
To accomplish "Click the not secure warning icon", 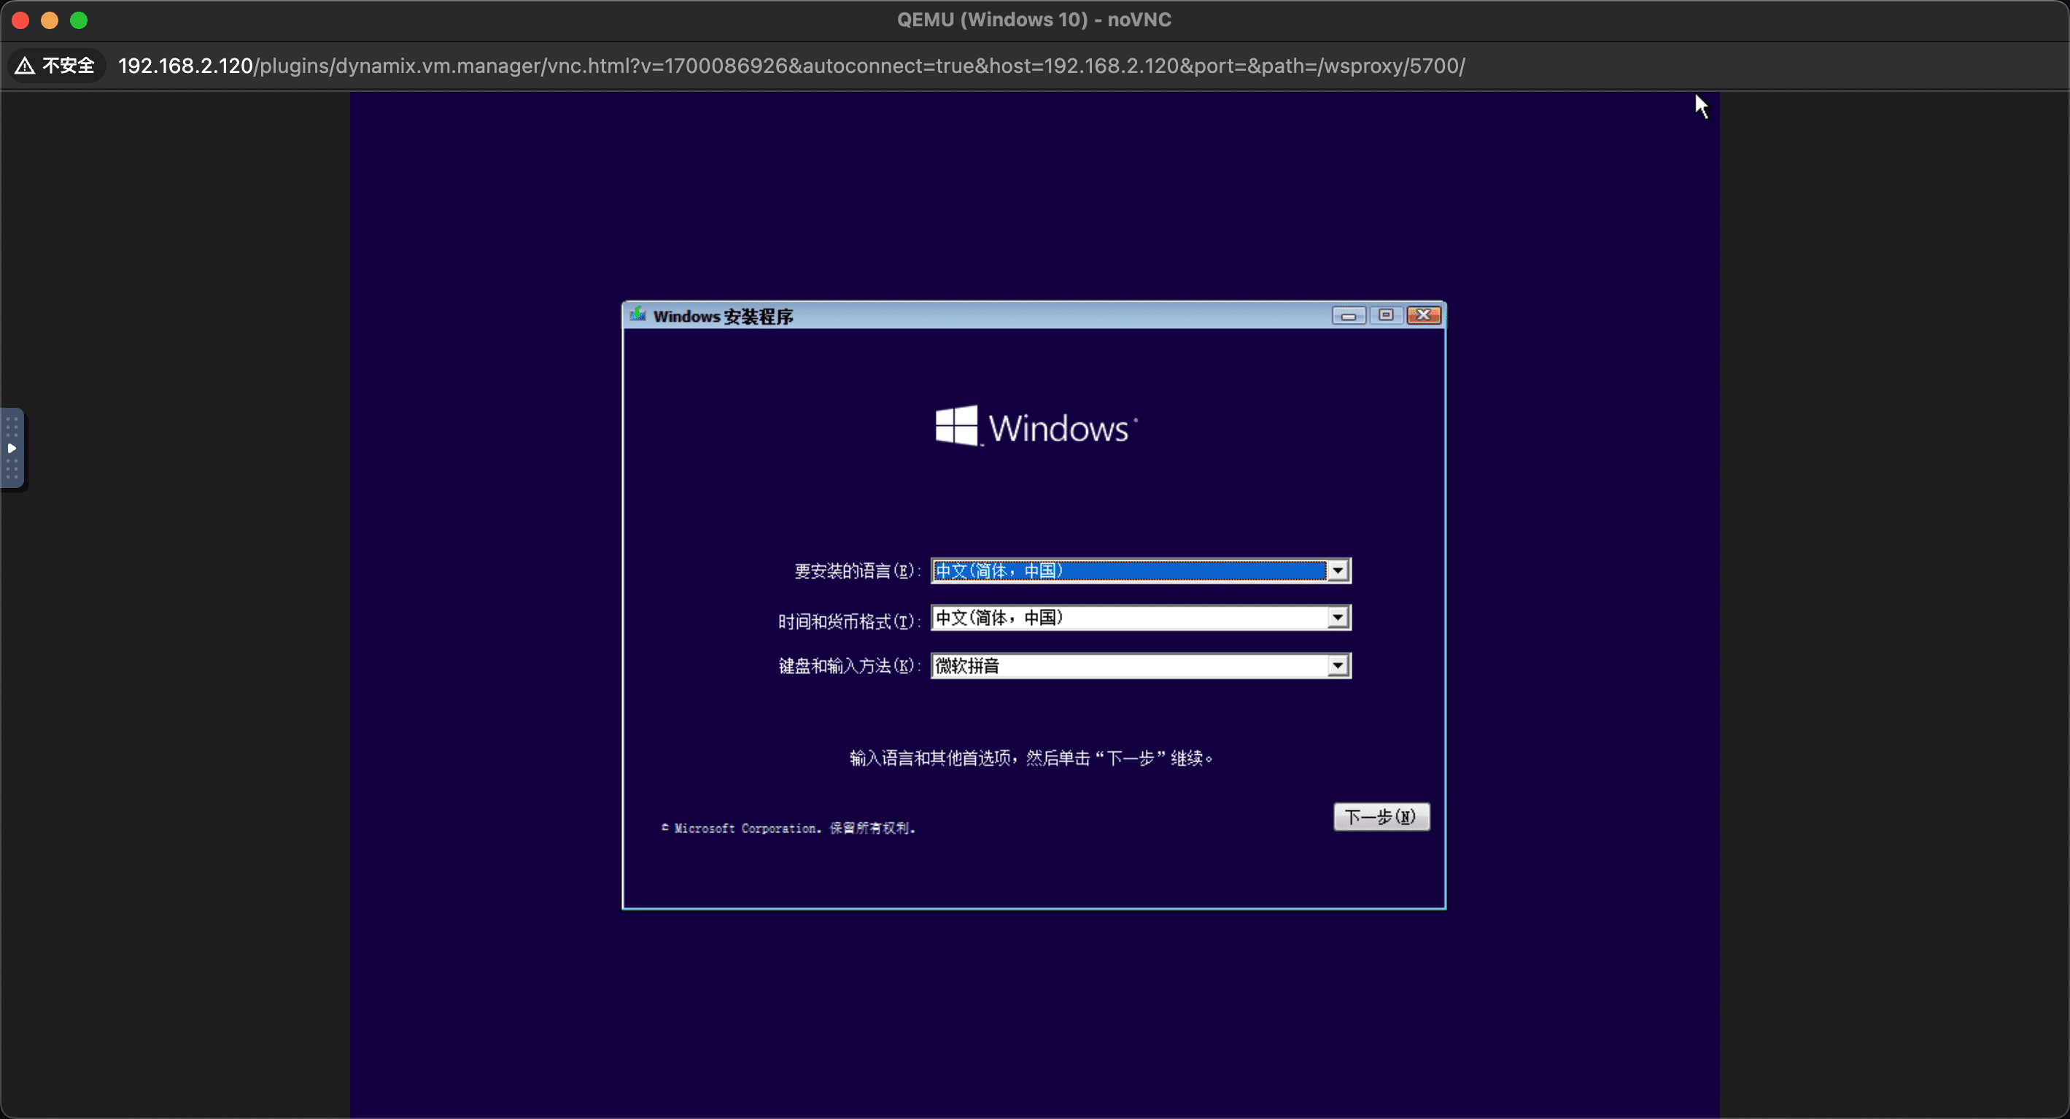I will click(25, 66).
